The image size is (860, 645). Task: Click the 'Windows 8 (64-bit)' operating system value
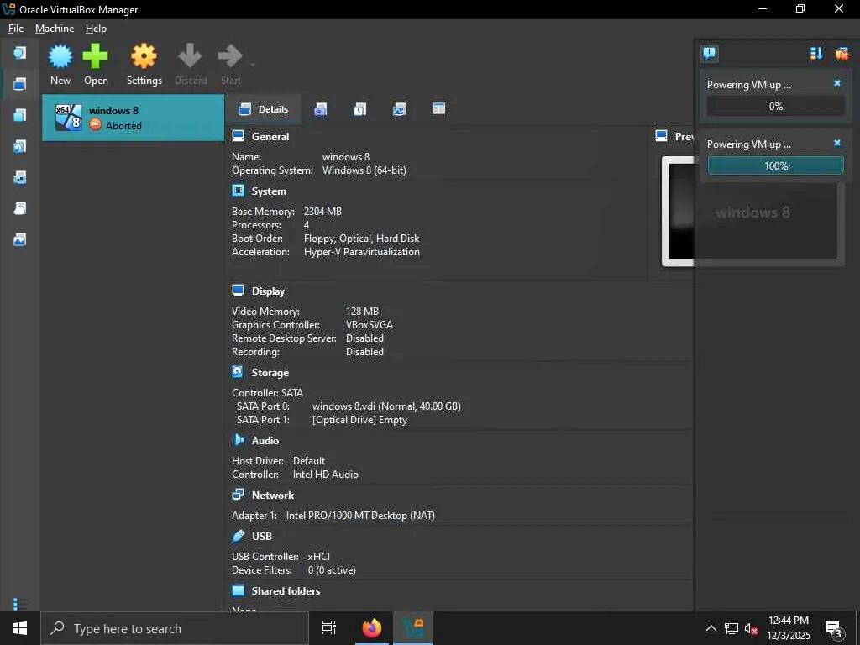coord(364,170)
